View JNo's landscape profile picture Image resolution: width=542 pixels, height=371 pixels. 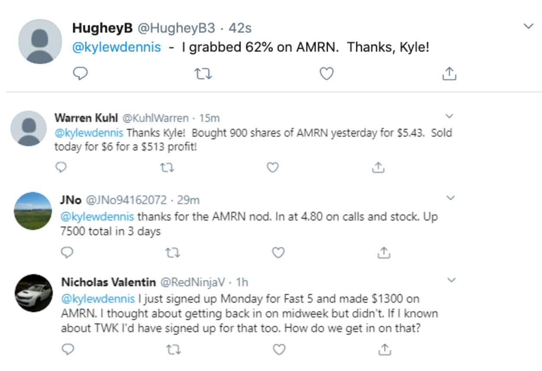(x=33, y=211)
